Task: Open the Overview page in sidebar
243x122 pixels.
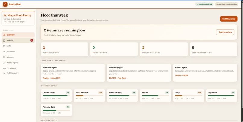Action: 18,35
